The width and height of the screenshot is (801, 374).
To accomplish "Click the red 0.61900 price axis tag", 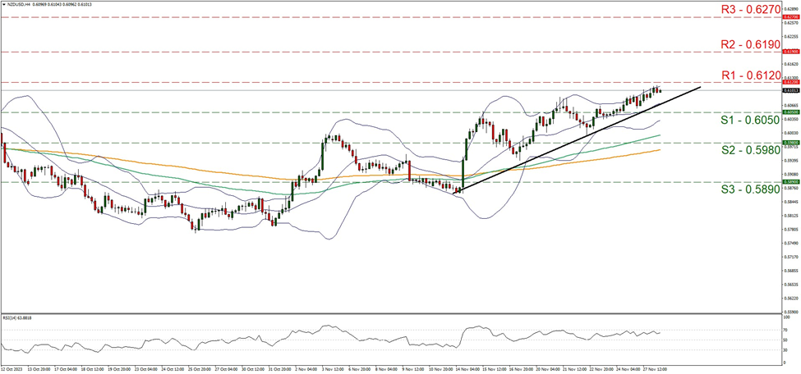I will tap(789, 51).
